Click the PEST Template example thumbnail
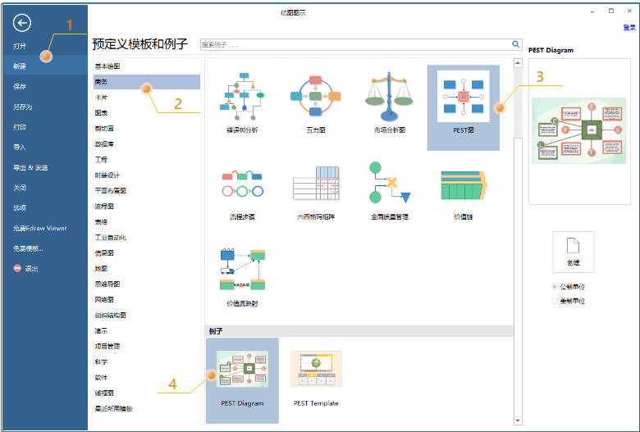Image resolution: width=640 pixels, height=432 pixels. pos(316,369)
